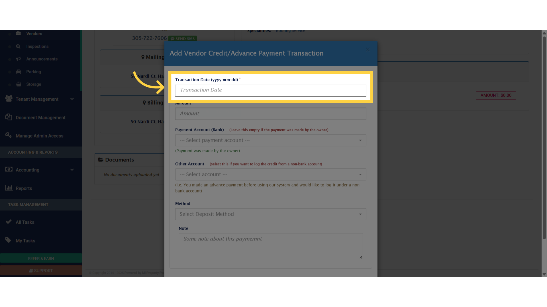Open the Other Account select dropdown

pyautogui.click(x=271, y=175)
